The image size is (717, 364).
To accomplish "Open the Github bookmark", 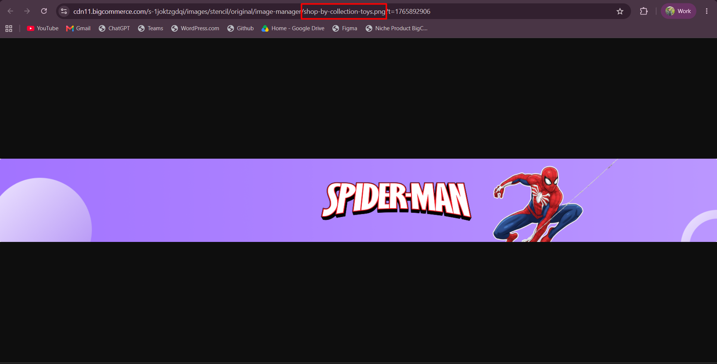I will [x=240, y=28].
